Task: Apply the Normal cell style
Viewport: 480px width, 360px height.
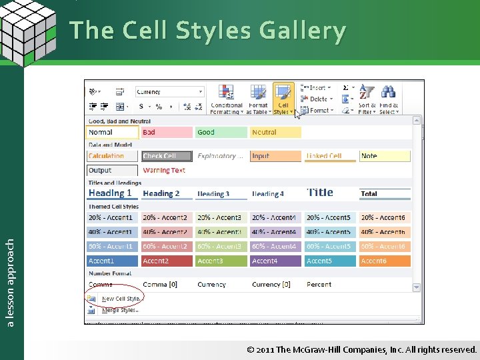Action: tap(113, 132)
